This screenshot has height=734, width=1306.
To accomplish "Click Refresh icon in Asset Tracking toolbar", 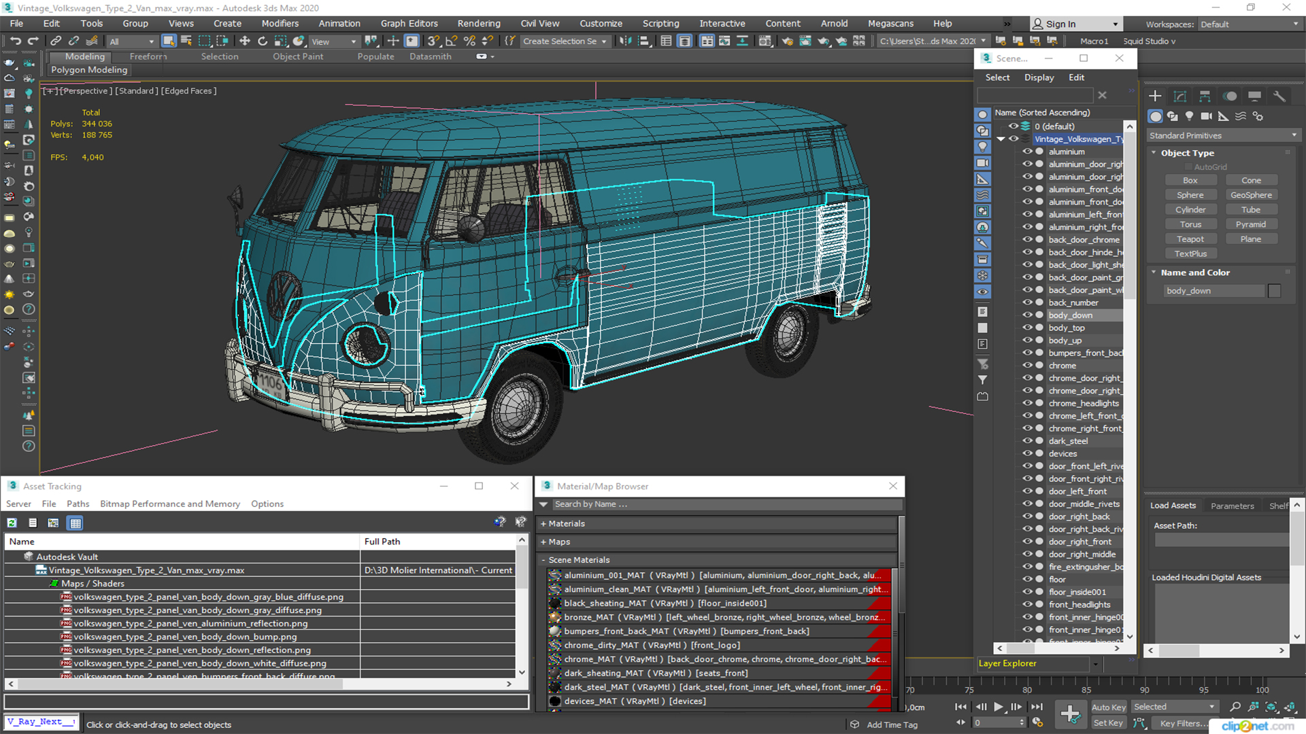I will [12, 523].
